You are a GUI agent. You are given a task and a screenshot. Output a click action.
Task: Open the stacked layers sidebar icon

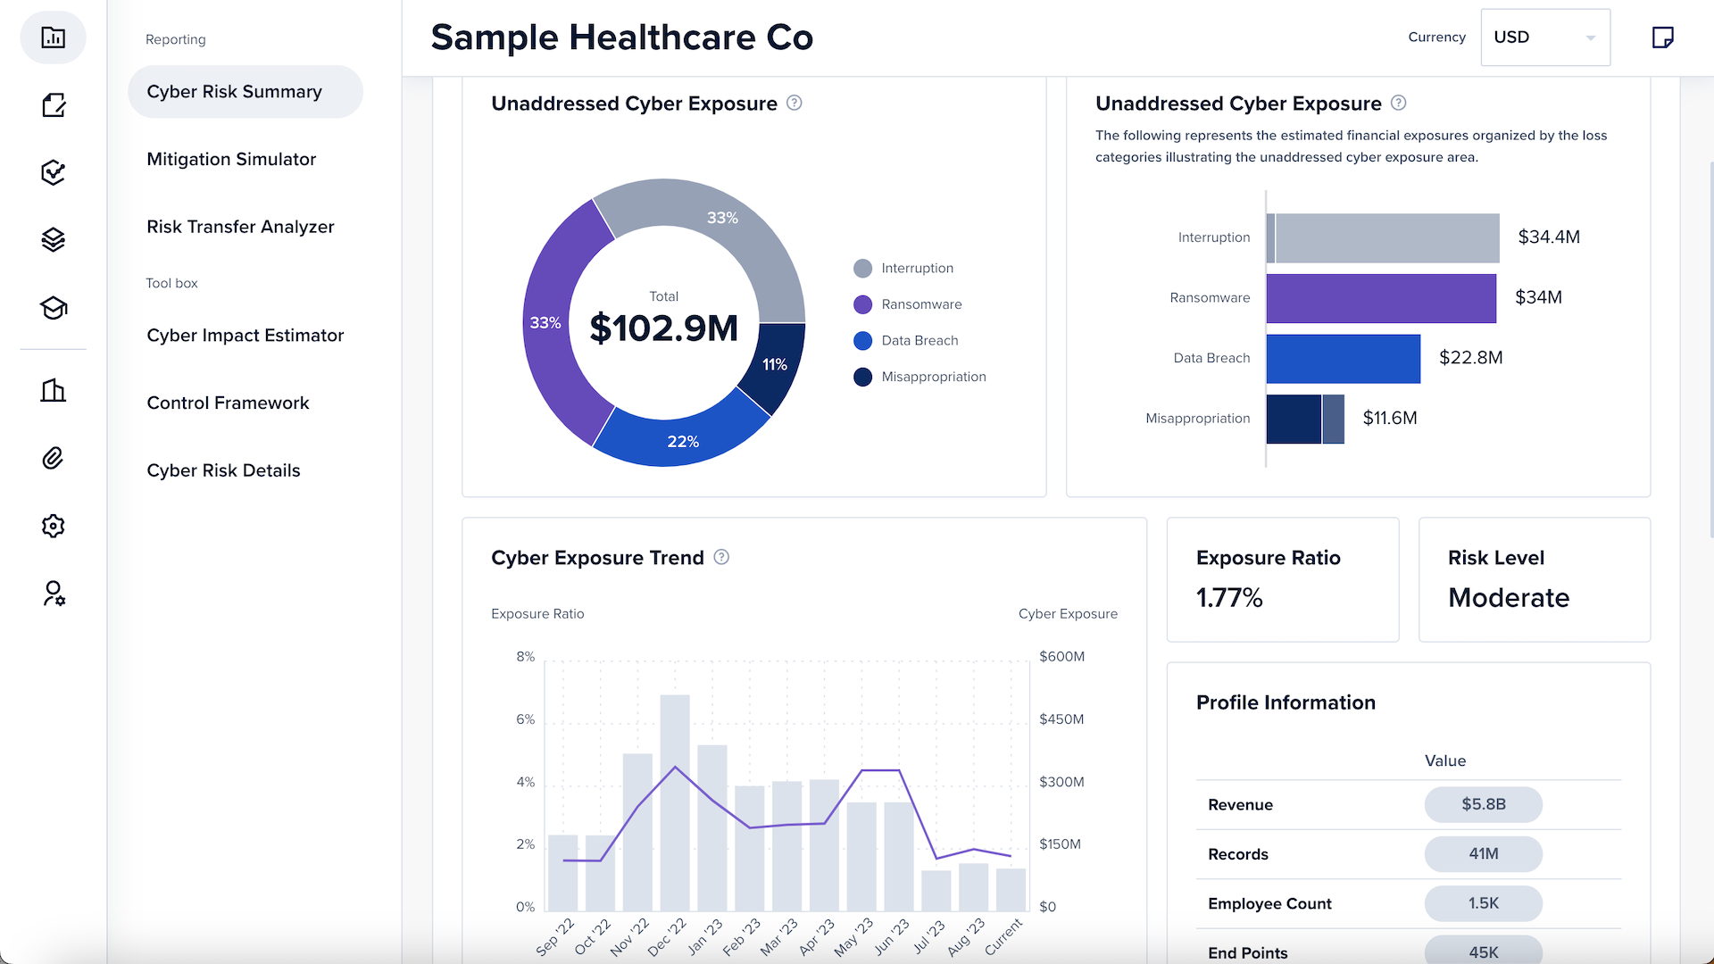click(x=54, y=239)
